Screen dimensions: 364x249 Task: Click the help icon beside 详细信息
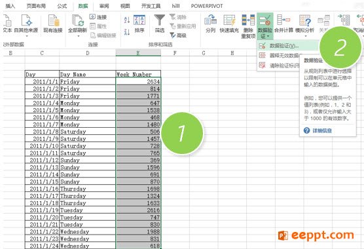pyautogui.click(x=306, y=130)
